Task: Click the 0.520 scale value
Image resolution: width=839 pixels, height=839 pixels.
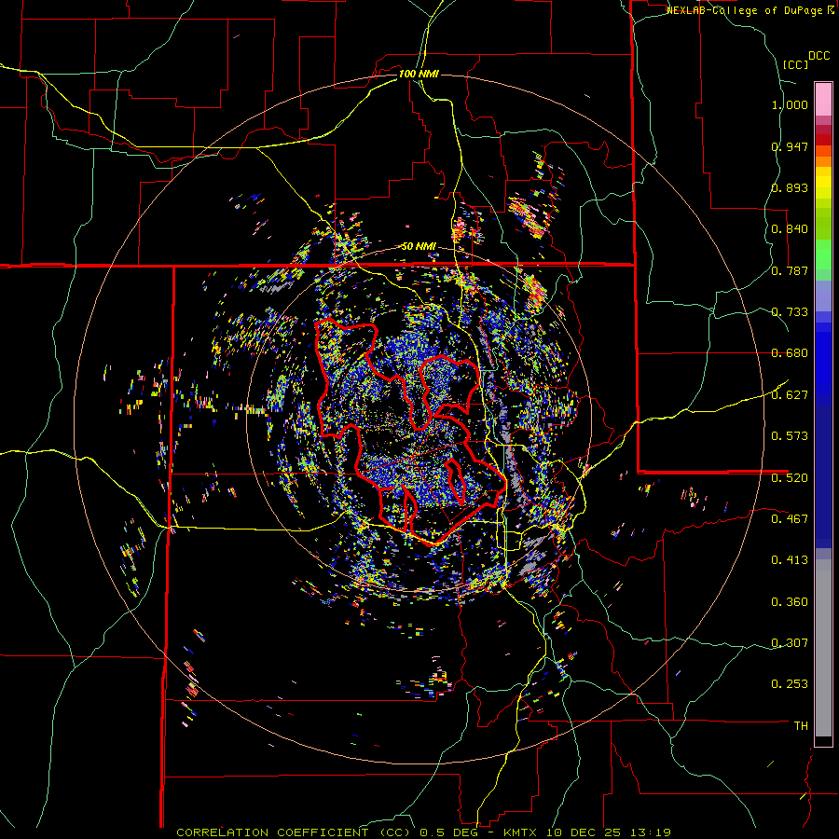Action: [790, 477]
